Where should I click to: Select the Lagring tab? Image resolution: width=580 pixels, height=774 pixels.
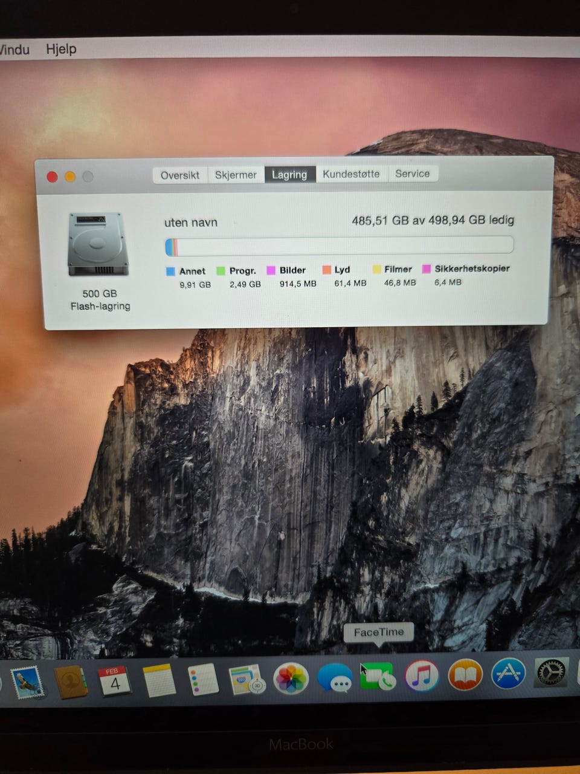289,175
